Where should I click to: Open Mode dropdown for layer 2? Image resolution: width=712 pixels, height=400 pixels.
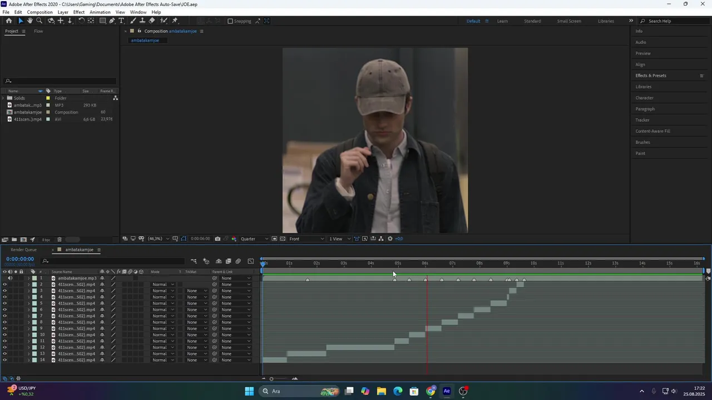(164, 284)
